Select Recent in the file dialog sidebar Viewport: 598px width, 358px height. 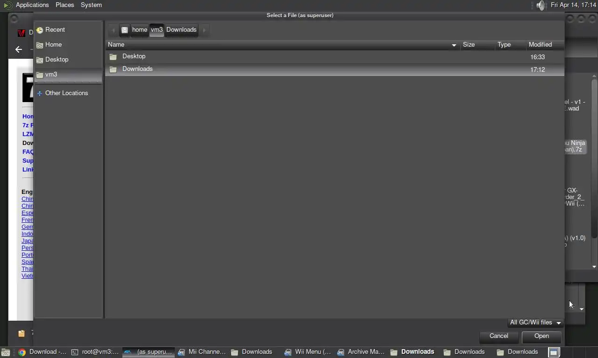point(68,29)
